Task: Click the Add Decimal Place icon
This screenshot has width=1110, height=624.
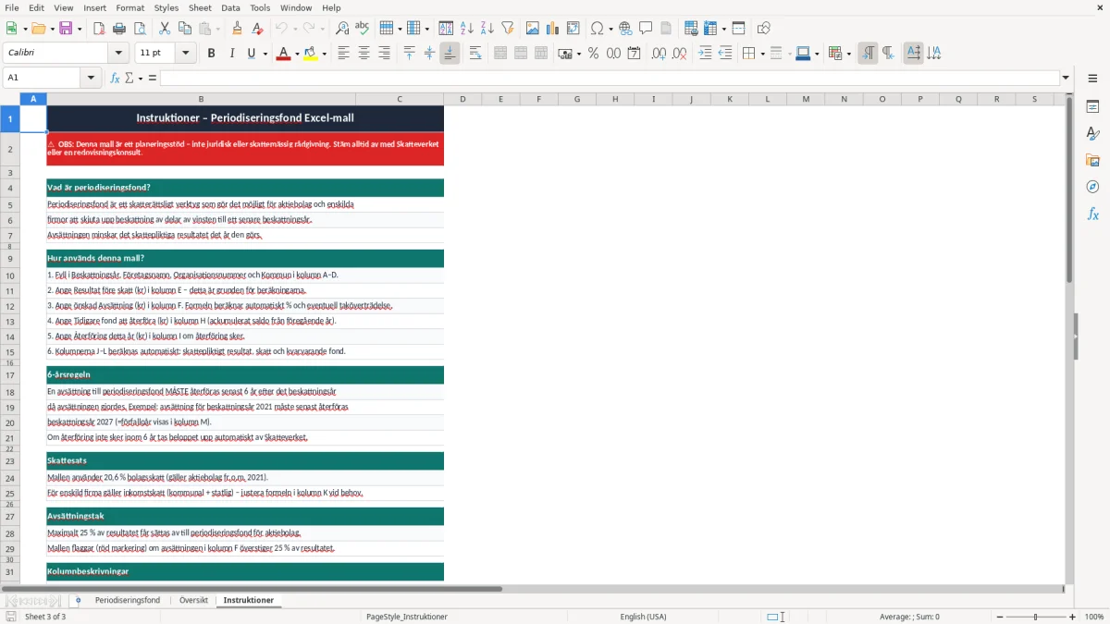Action: pyautogui.click(x=659, y=54)
